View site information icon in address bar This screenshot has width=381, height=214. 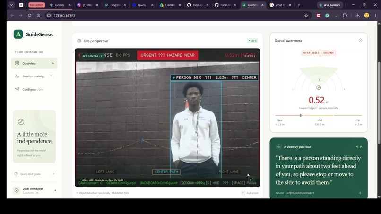(x=49, y=15)
